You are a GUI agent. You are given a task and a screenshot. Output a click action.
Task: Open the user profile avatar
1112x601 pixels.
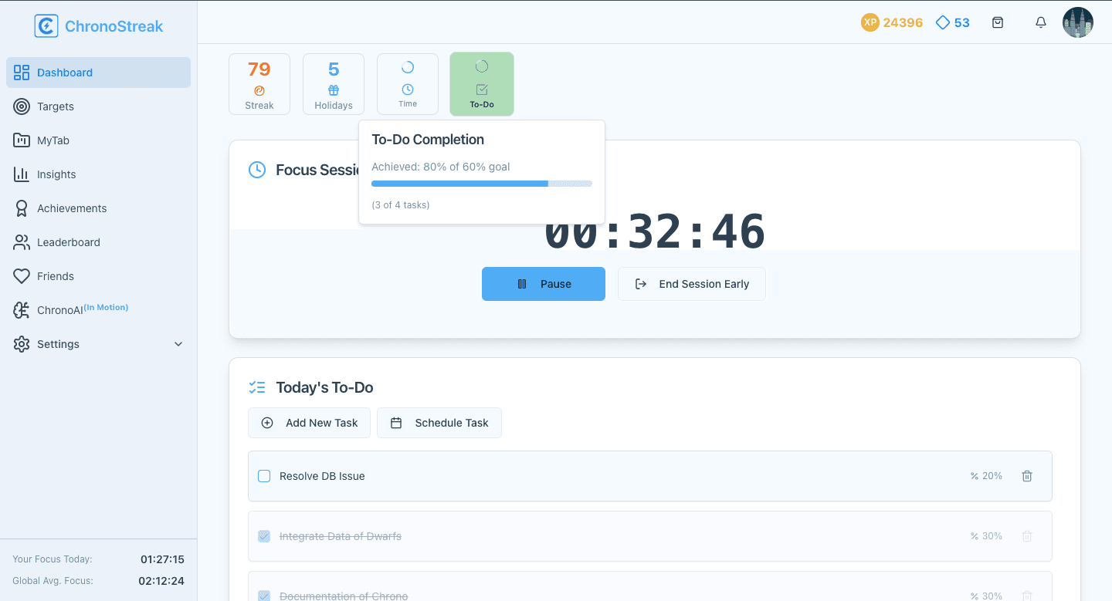click(x=1078, y=22)
